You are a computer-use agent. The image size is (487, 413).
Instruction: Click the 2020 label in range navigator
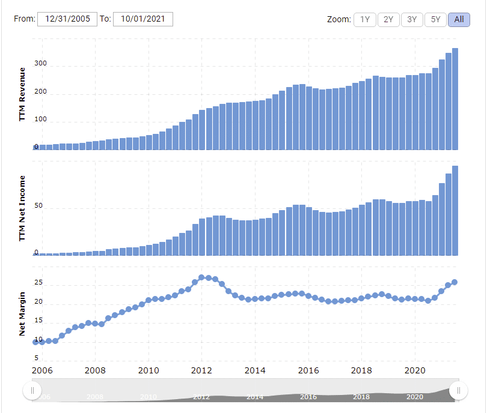[414, 397]
